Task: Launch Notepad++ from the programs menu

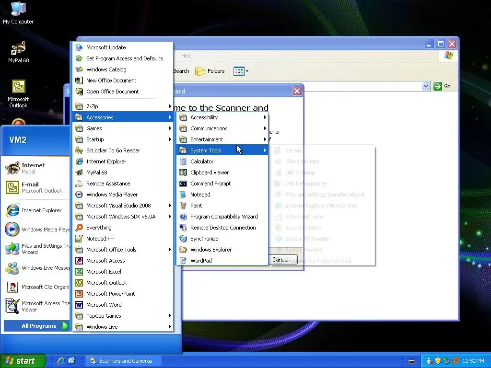Action: coord(123,239)
